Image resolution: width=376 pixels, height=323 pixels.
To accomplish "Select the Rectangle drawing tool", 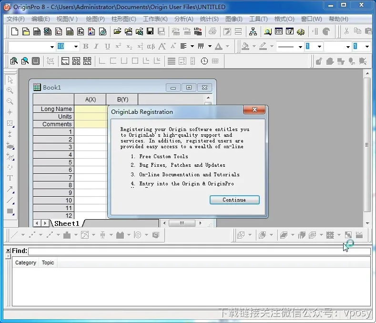I will click(10, 211).
